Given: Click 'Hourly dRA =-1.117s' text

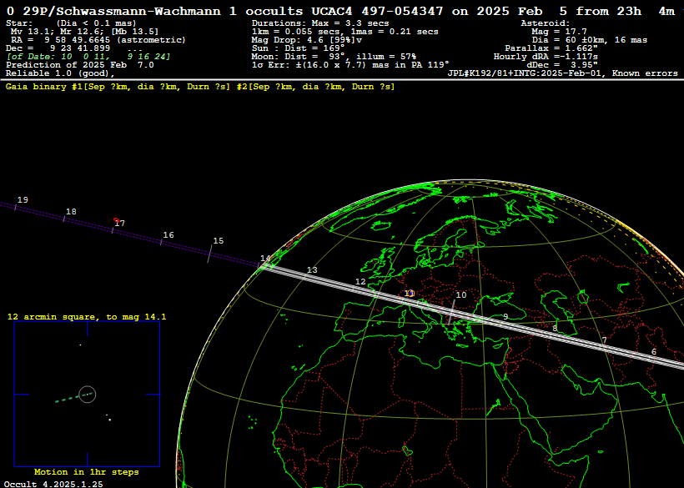Looking at the screenshot, I should coord(546,57).
